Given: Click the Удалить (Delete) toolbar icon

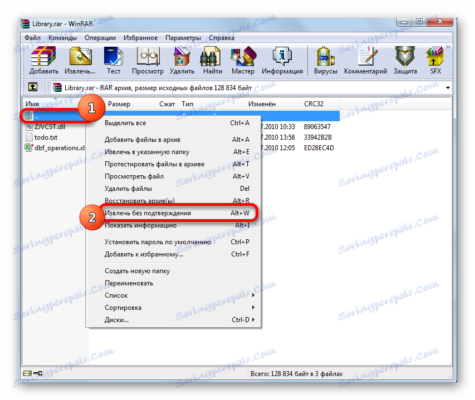Looking at the screenshot, I should point(182,60).
